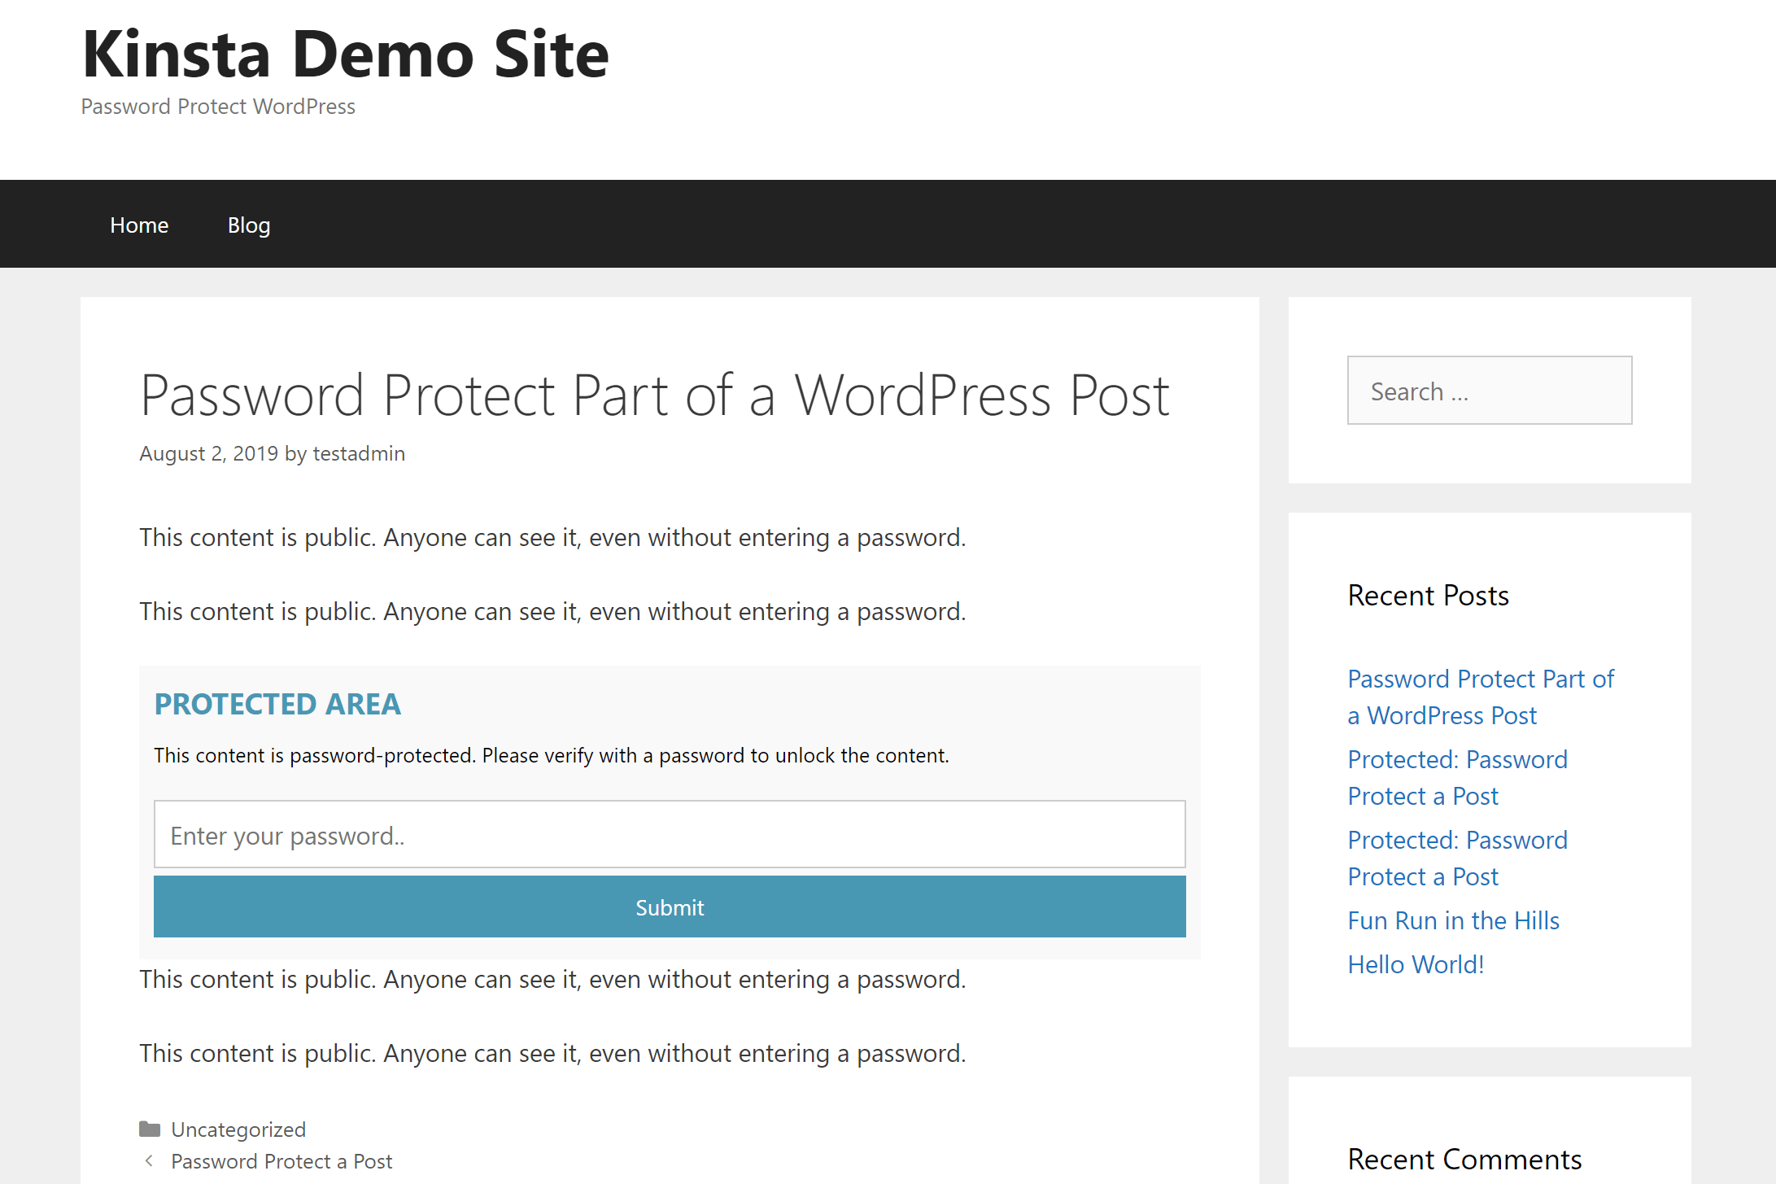Image resolution: width=1776 pixels, height=1184 pixels.
Task: Click the Search input field
Action: tap(1490, 390)
